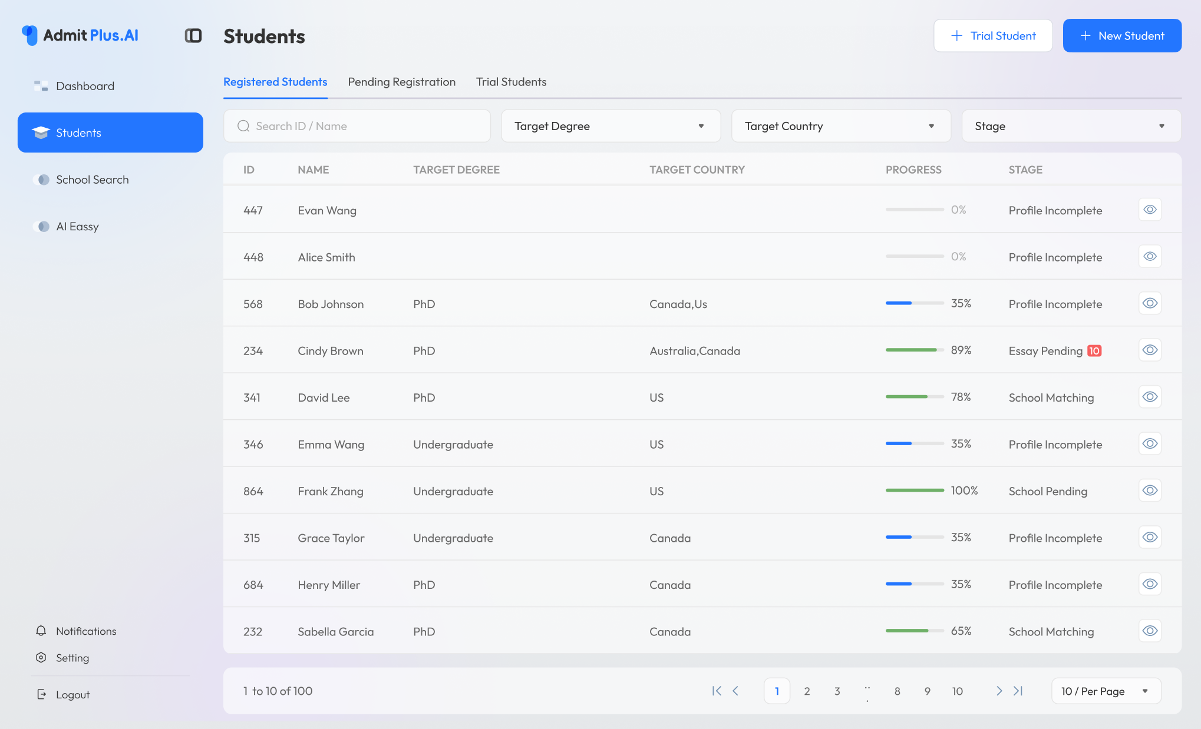
Task: Go to first page arrow
Action: point(716,691)
